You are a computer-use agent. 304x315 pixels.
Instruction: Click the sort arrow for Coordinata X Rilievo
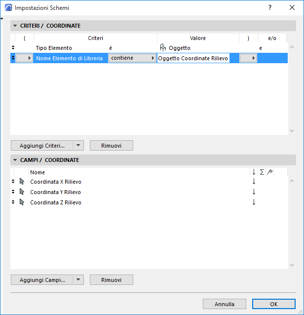pos(254,182)
